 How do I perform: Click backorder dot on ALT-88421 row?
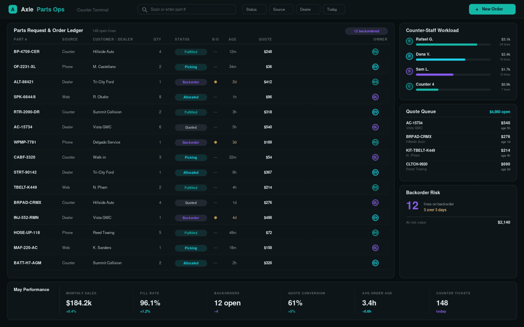pyautogui.click(x=215, y=82)
